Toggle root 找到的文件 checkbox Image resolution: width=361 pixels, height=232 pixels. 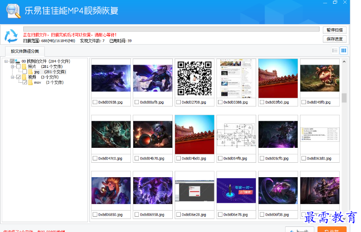pyautogui.click(x=12, y=61)
